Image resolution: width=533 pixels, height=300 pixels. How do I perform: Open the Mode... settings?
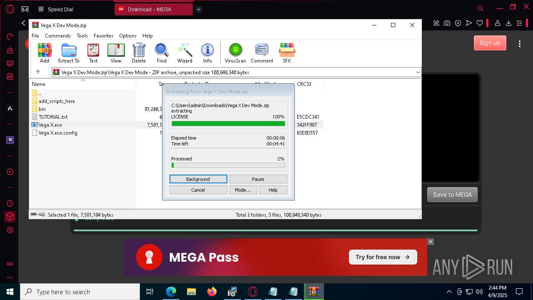pos(243,190)
